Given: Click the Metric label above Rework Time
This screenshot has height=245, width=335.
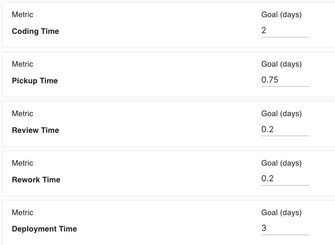Looking at the screenshot, I should point(22,163).
